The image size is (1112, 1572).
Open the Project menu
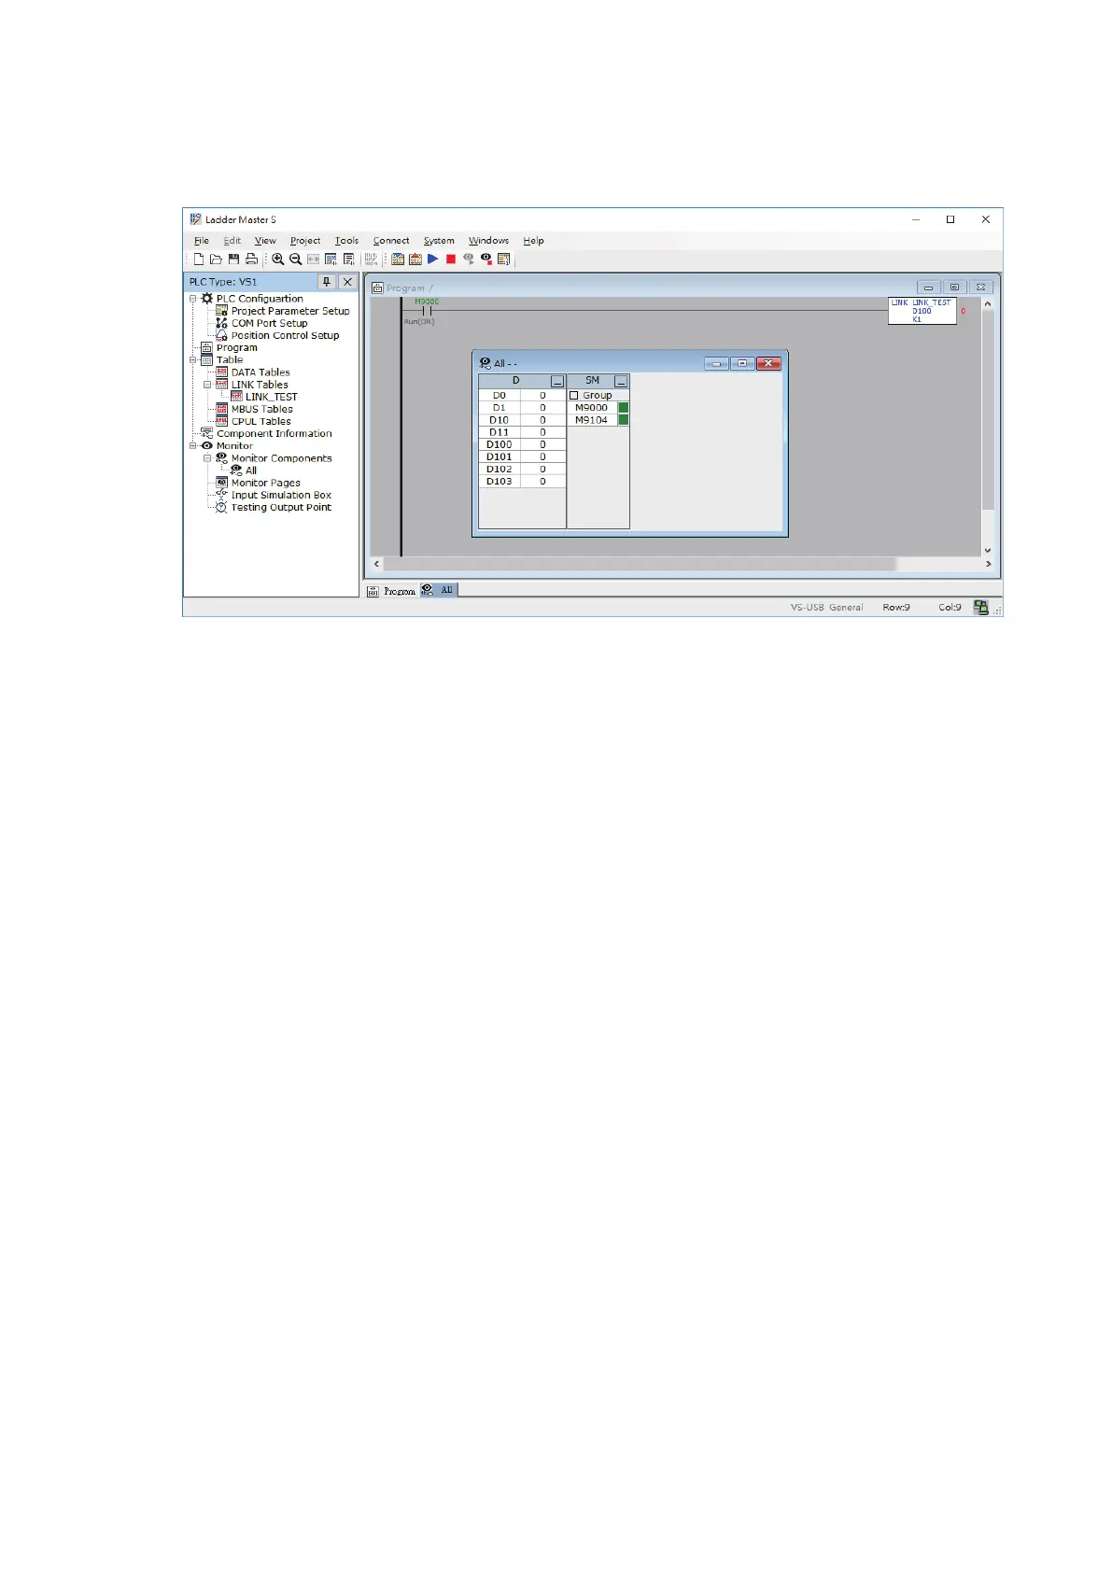305,241
